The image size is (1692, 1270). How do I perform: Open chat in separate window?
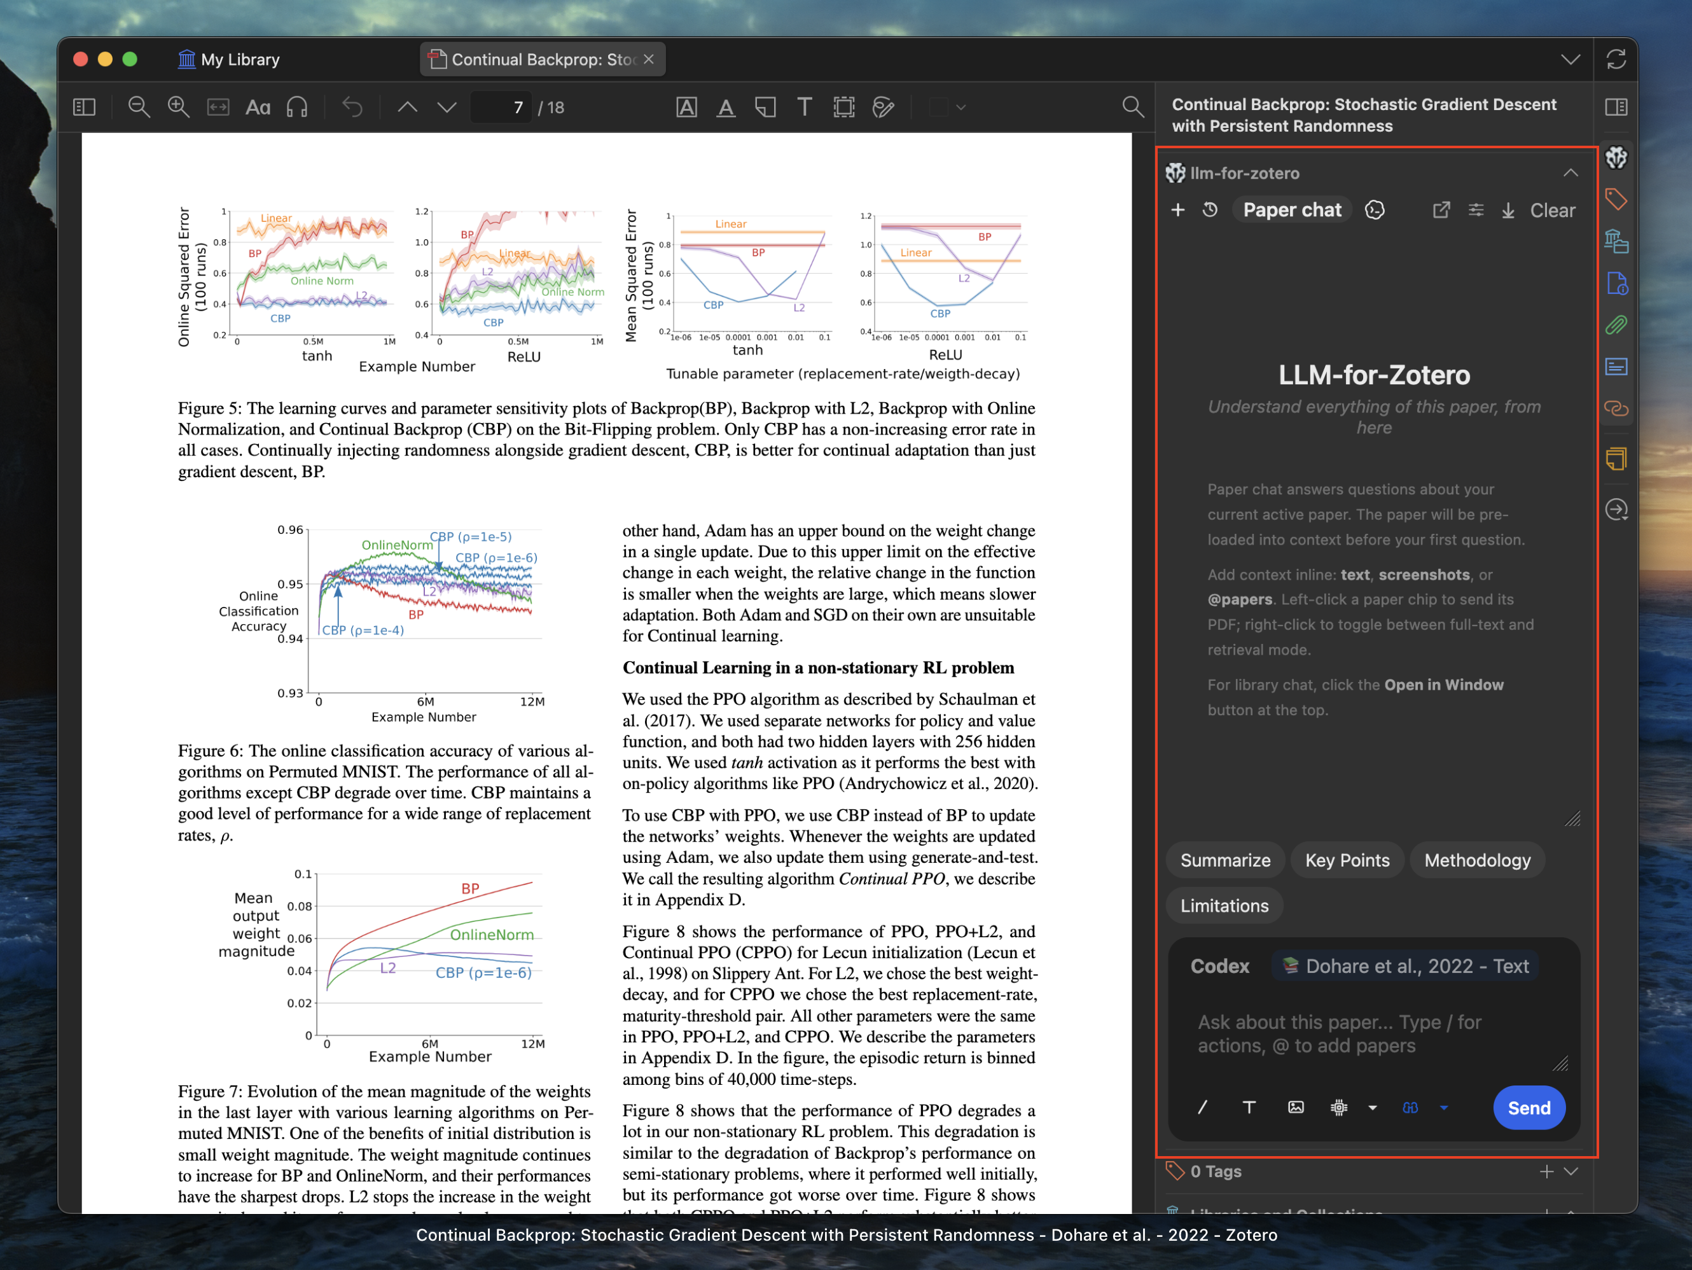(x=1441, y=209)
